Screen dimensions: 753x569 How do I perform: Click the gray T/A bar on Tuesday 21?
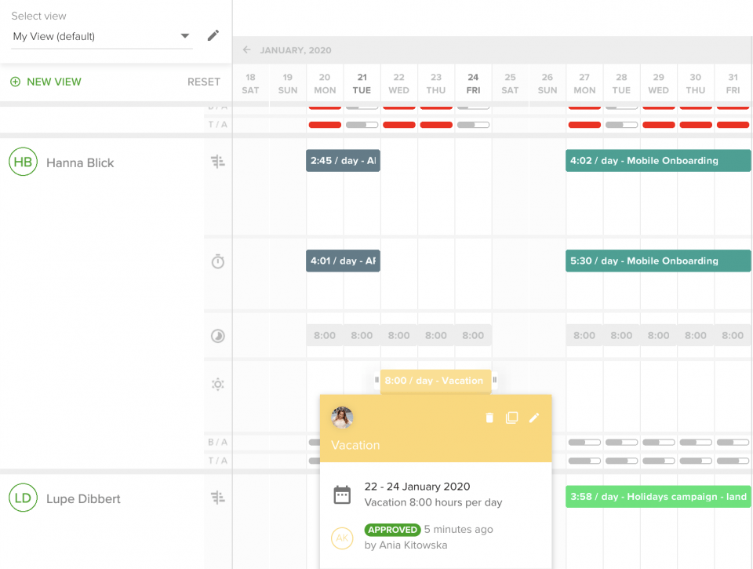pos(362,125)
